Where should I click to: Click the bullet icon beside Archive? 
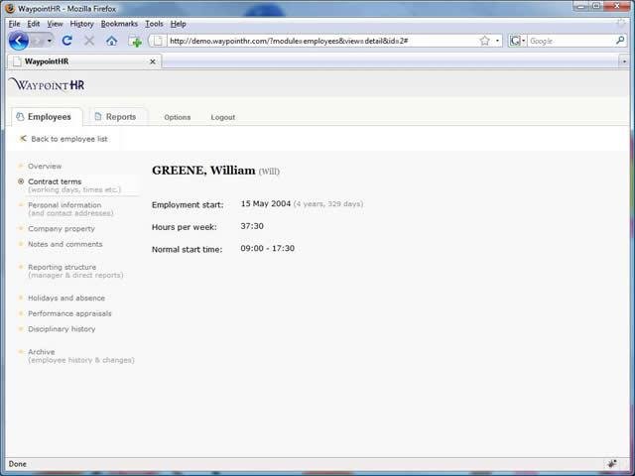point(21,351)
